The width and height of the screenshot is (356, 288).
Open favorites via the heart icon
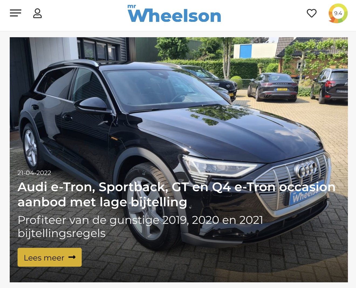[311, 13]
